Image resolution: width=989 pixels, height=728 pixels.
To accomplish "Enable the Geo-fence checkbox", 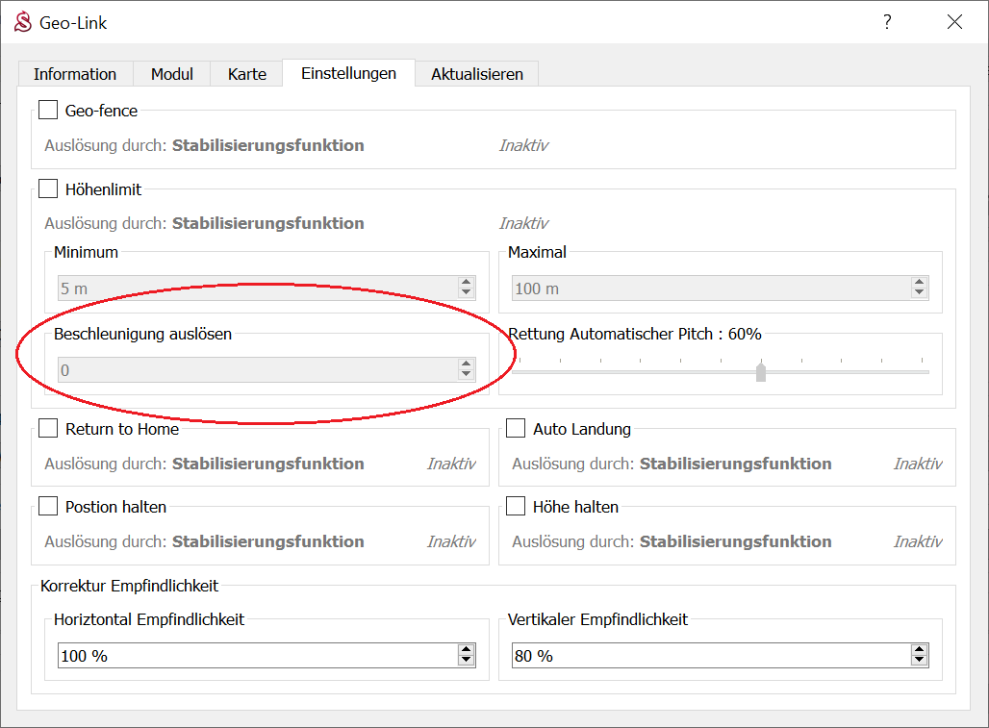I will click(48, 111).
